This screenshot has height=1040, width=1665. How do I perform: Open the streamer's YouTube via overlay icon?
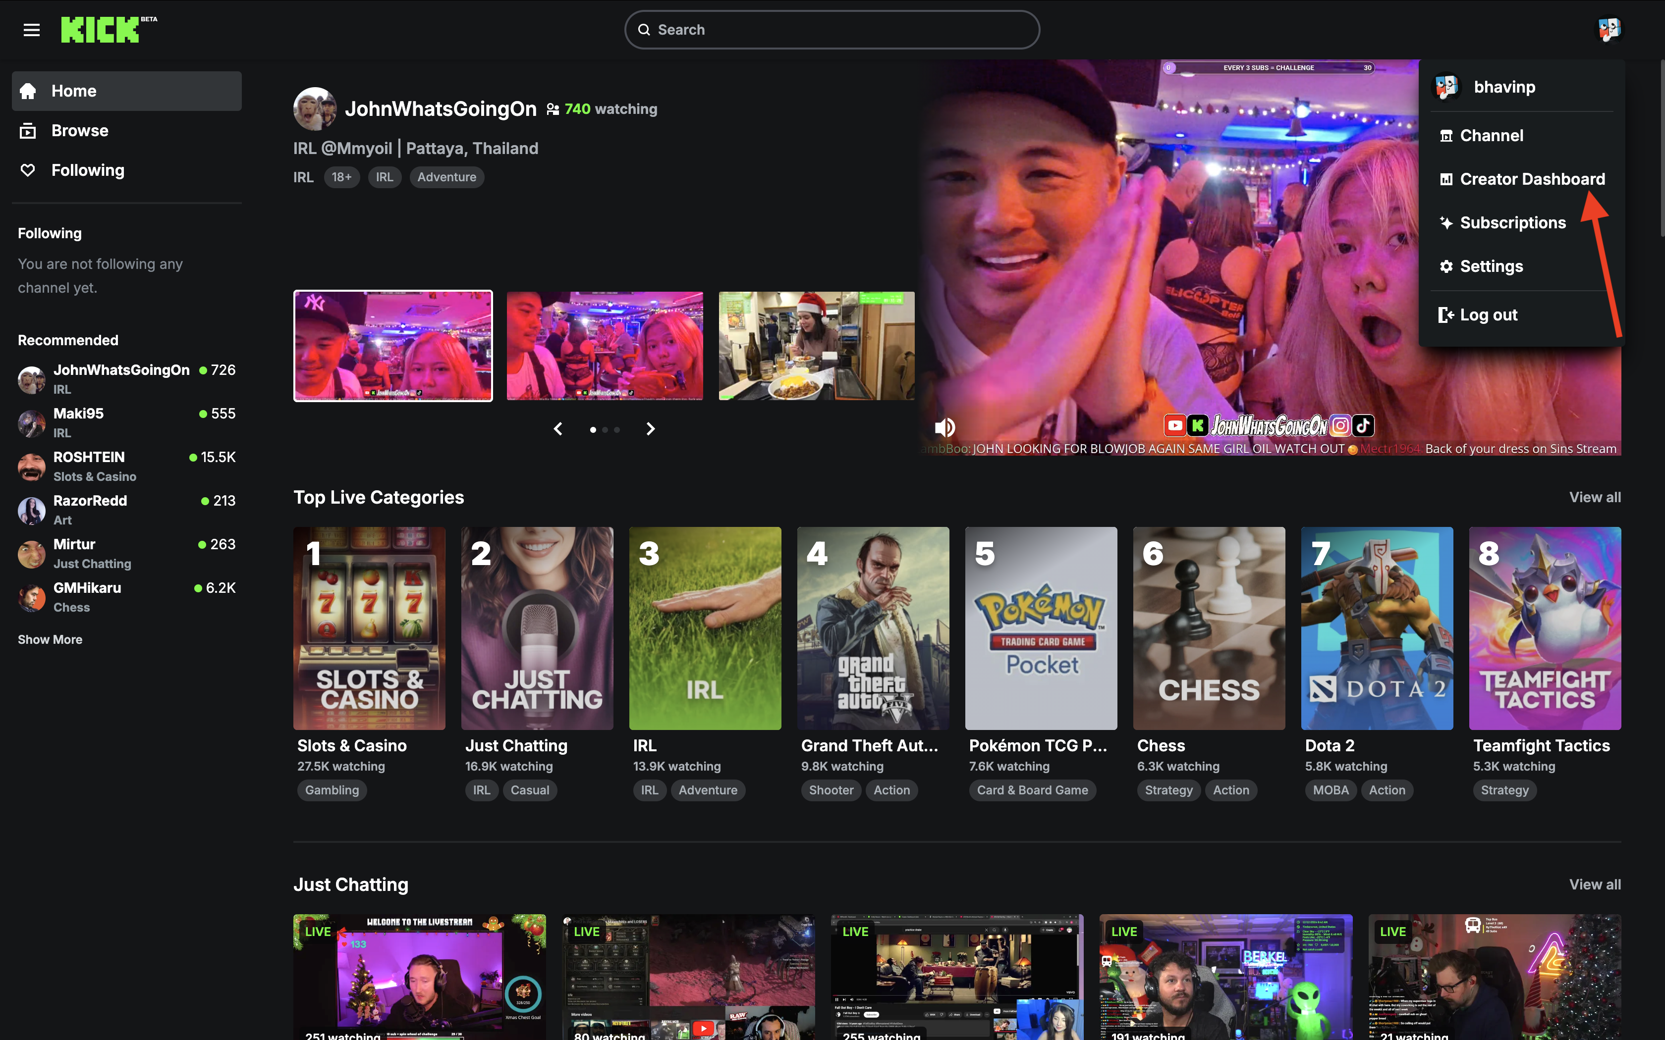pyautogui.click(x=1175, y=425)
